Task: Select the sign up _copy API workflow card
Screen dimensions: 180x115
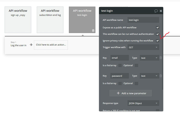Action: coord(18,20)
